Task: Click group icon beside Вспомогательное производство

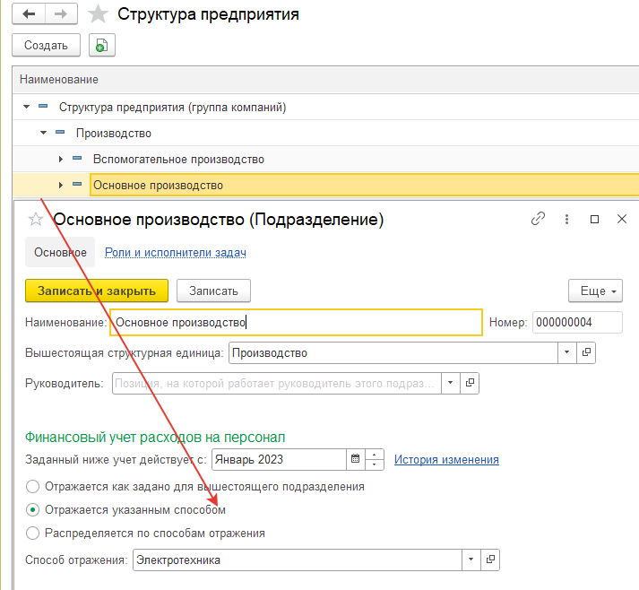Action: [77, 159]
